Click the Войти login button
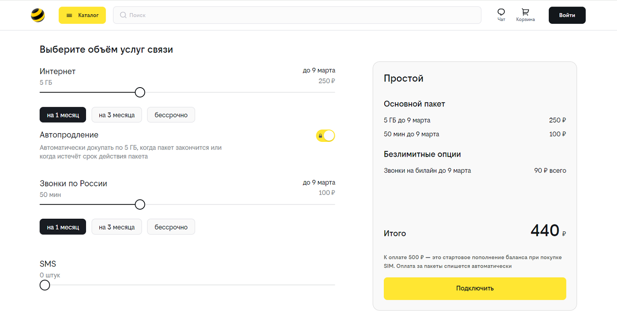This screenshot has width=617, height=317. coord(567,15)
